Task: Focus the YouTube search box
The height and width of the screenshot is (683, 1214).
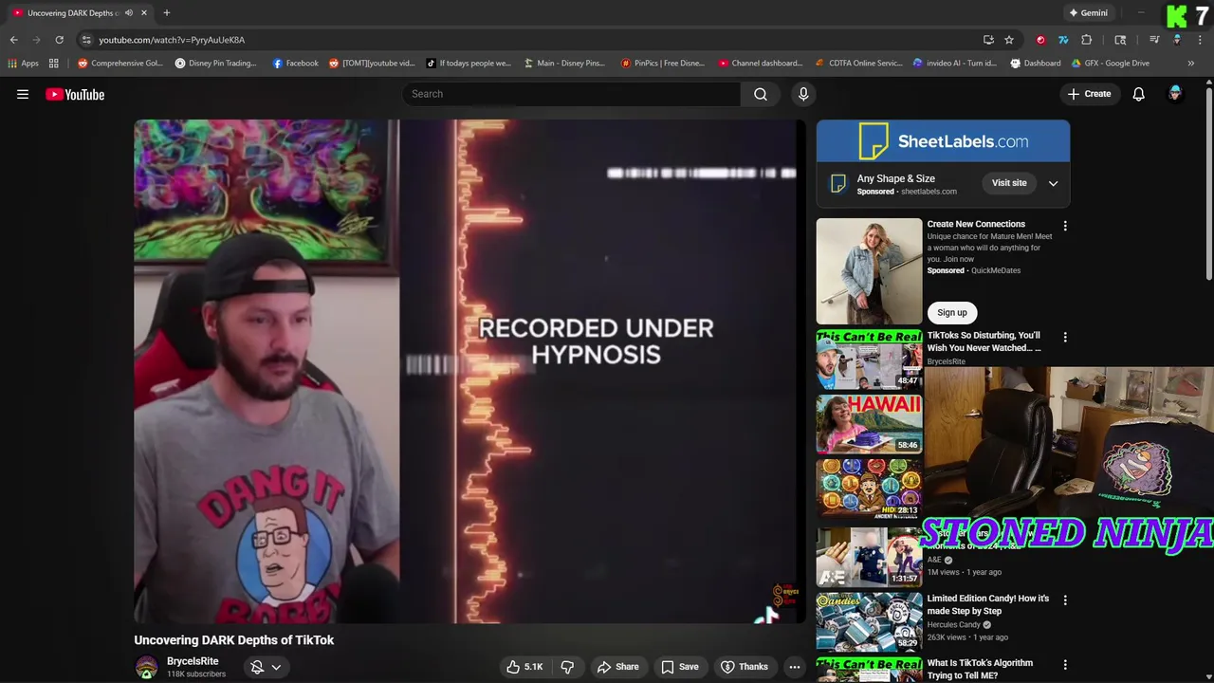Action: point(571,94)
